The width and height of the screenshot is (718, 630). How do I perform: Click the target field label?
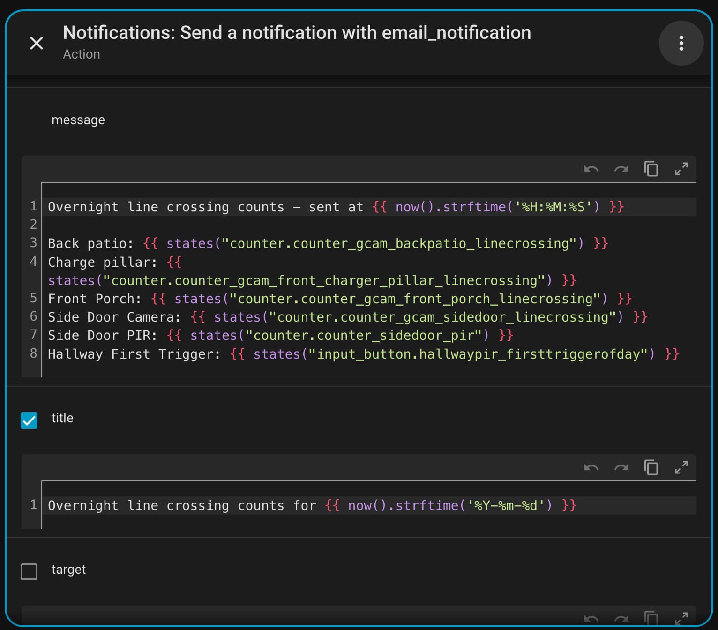tap(68, 569)
